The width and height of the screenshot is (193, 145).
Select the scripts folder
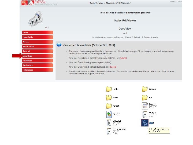click(x=112, y=97)
